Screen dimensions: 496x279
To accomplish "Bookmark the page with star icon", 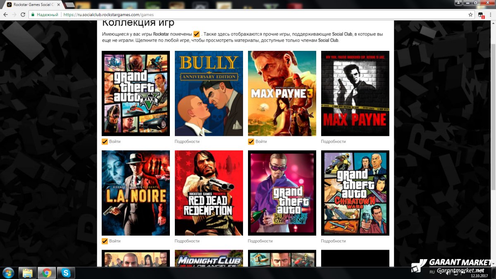I will point(470,14).
